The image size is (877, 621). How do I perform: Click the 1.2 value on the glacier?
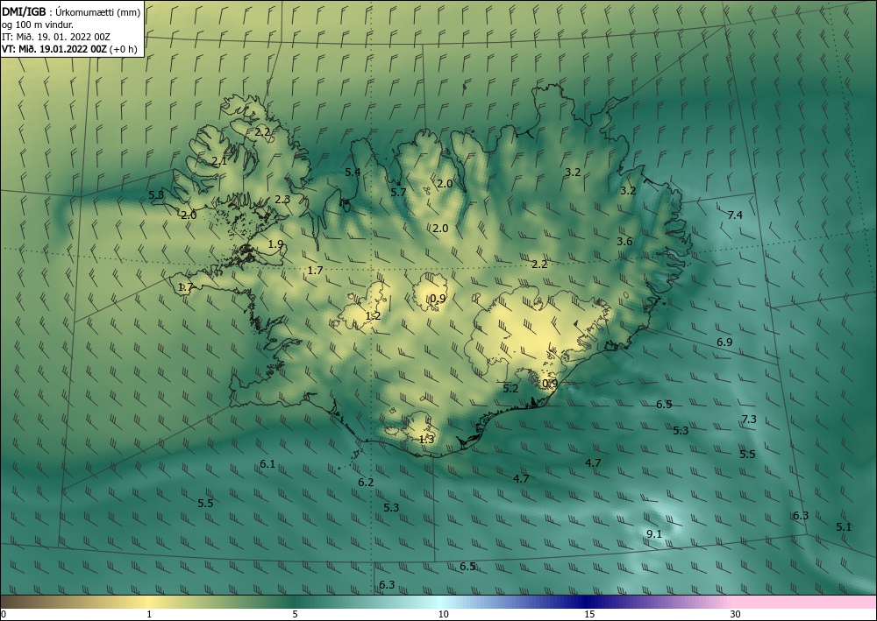pos(373,316)
